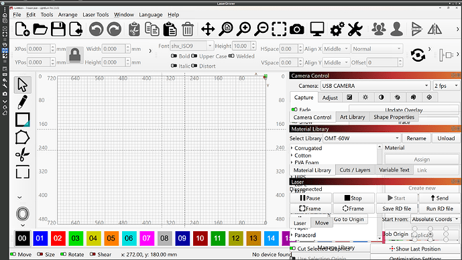Select the Draw Lines pencil tool
This screenshot has height=260, width=462.
(x=22, y=102)
